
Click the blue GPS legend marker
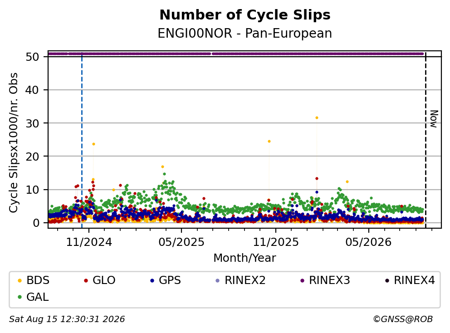coord(152,280)
